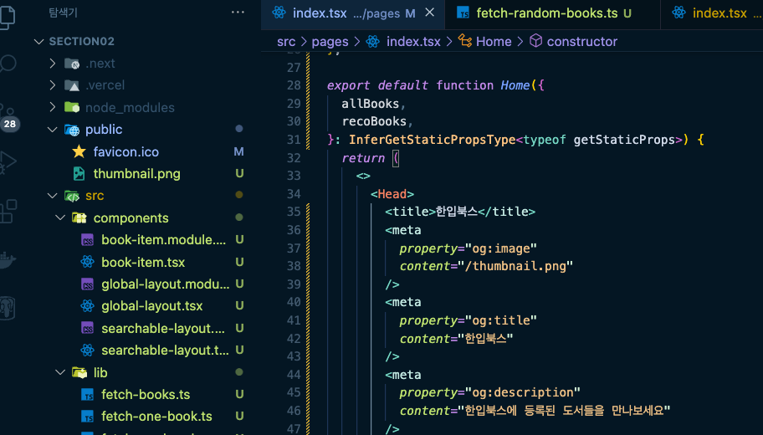Click the CSS icon beside book-item.module
Image resolution: width=763 pixels, height=435 pixels.
tap(88, 240)
